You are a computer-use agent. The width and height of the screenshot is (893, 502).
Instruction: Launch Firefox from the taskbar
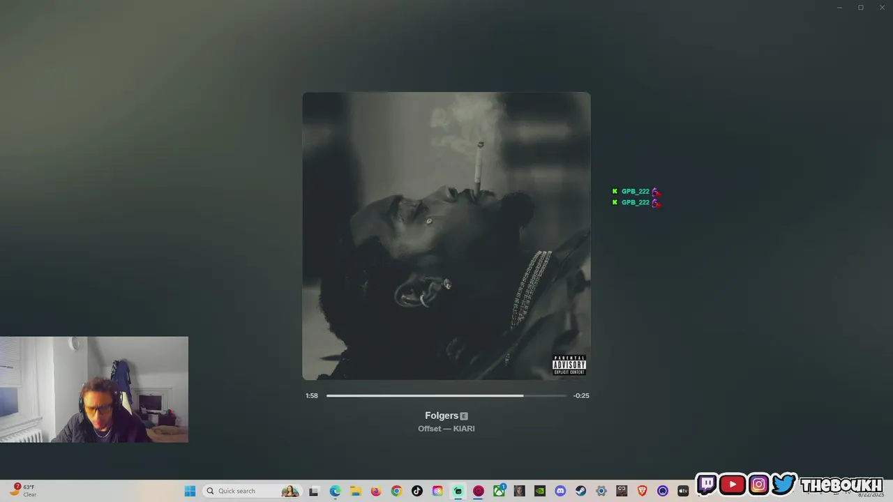pos(376,491)
